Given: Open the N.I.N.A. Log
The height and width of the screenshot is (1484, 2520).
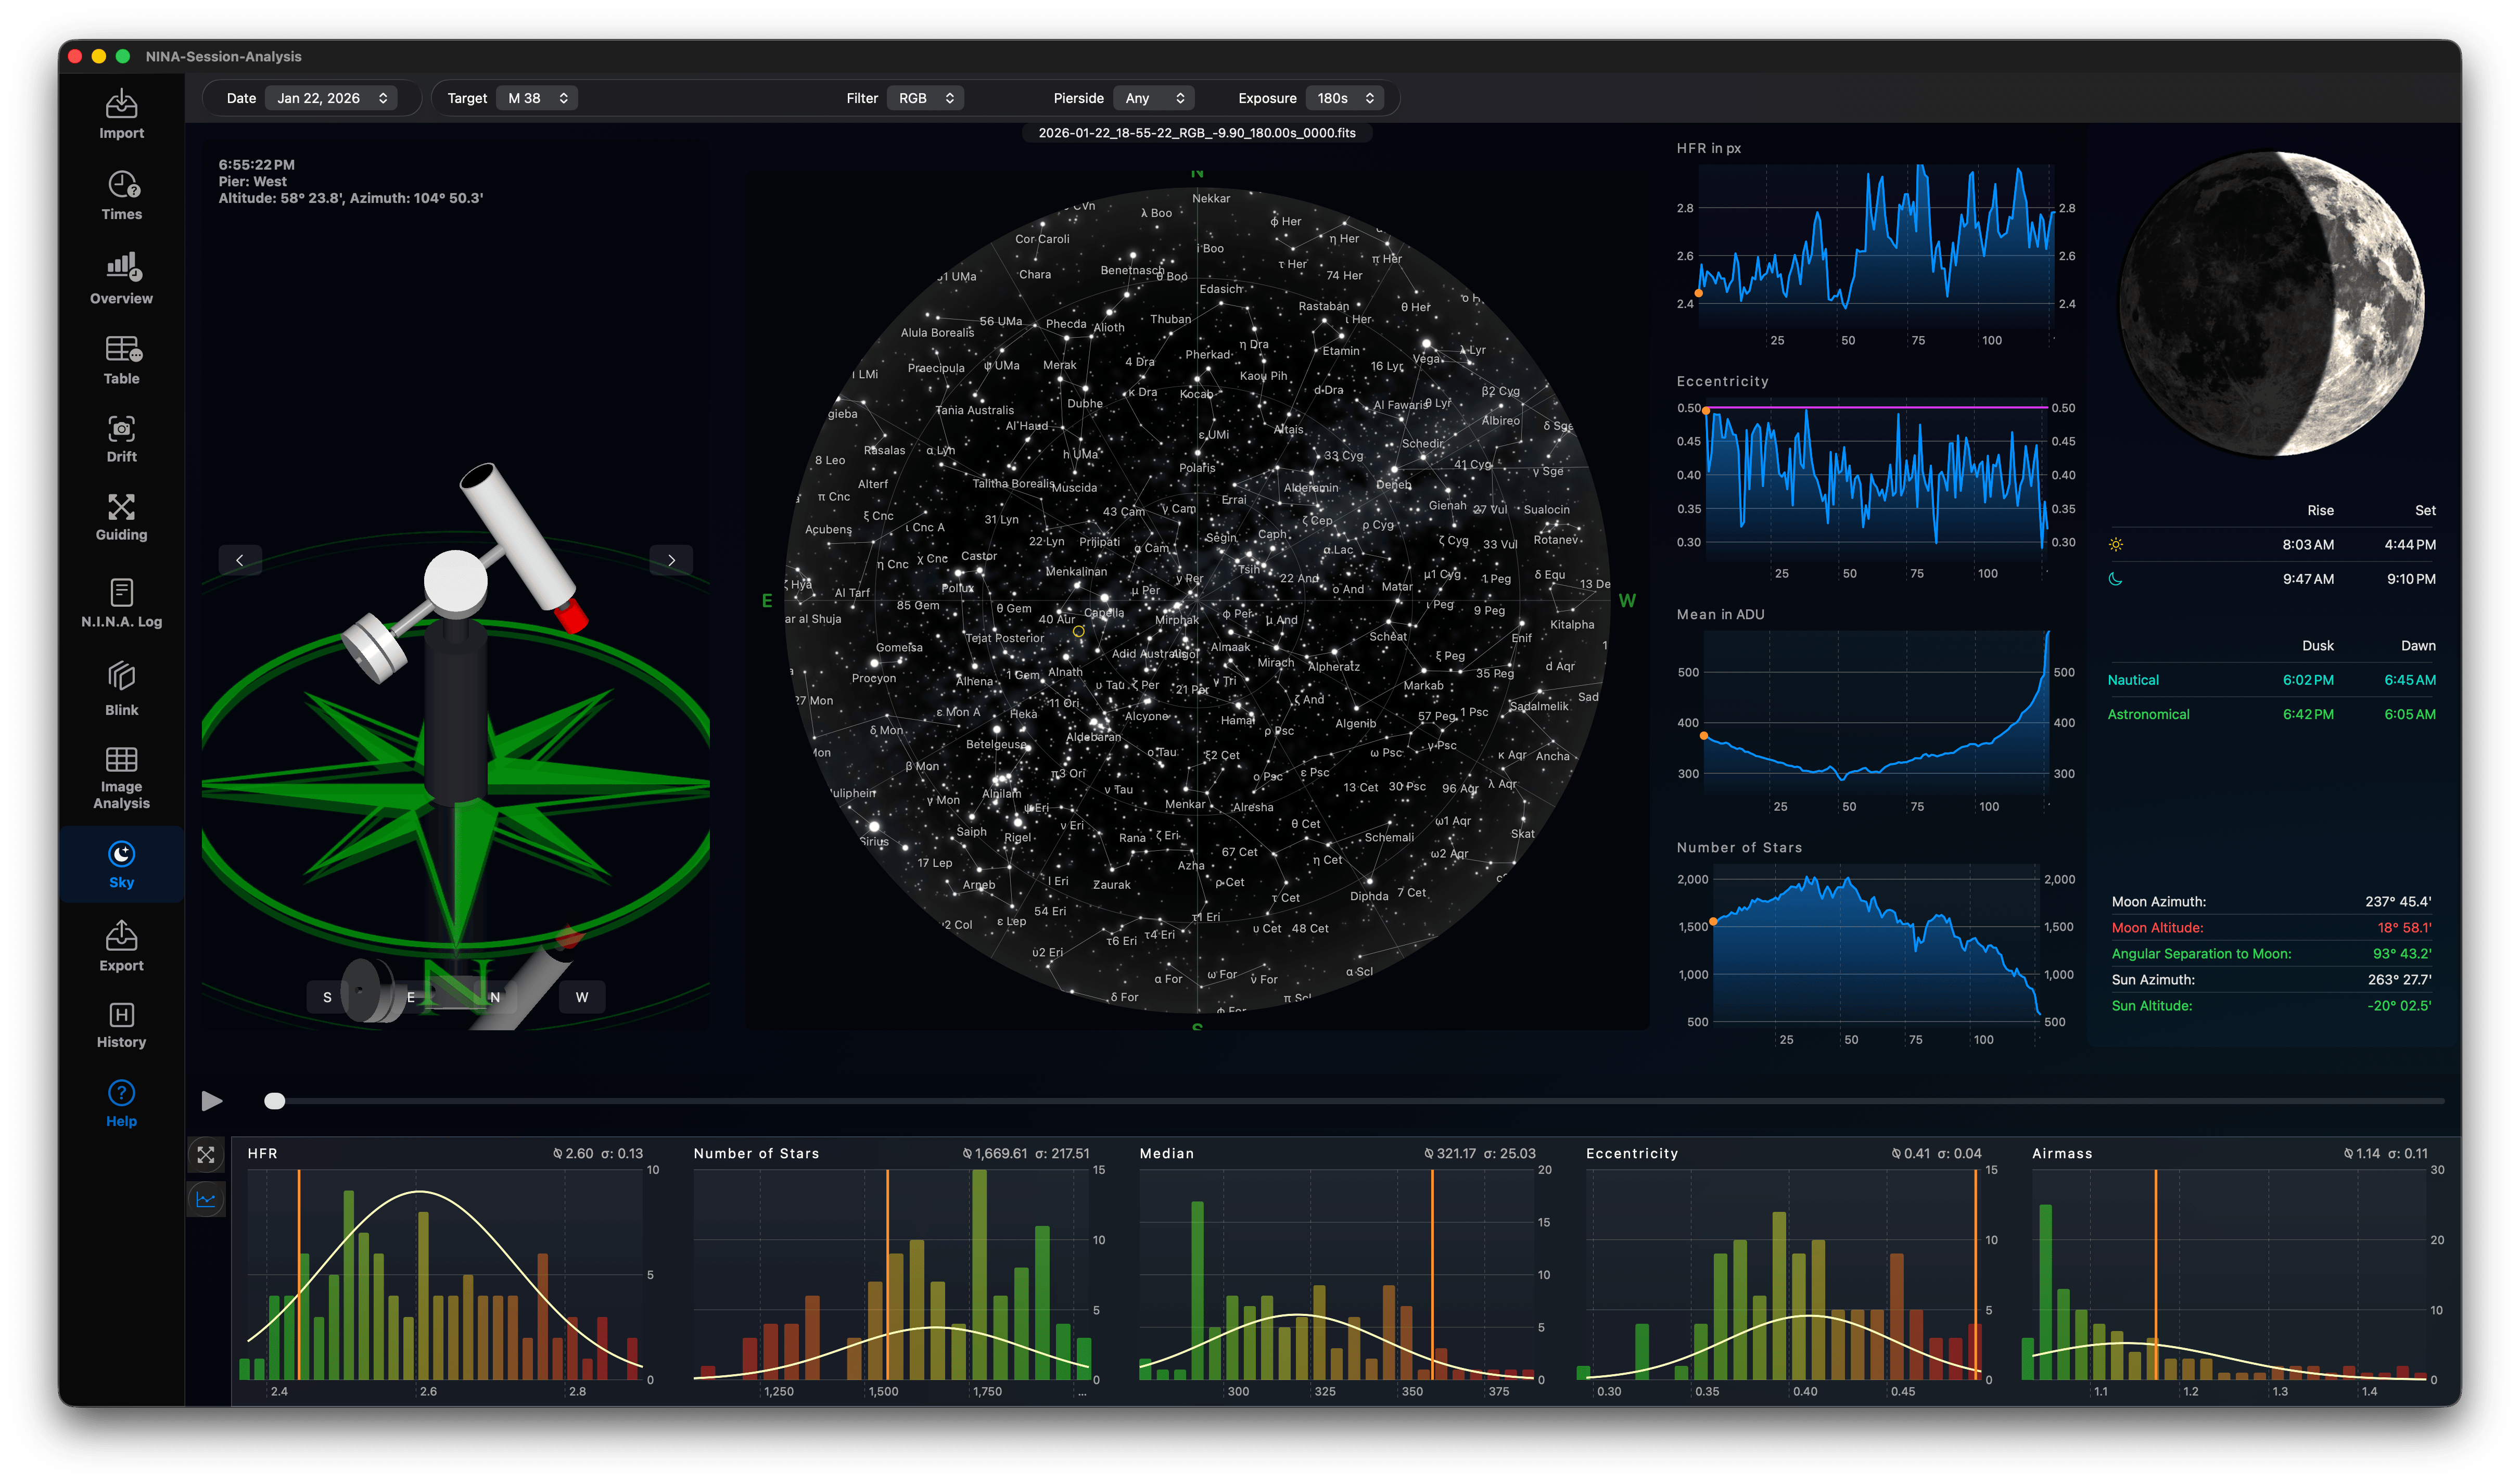Looking at the screenshot, I should coord(121,603).
